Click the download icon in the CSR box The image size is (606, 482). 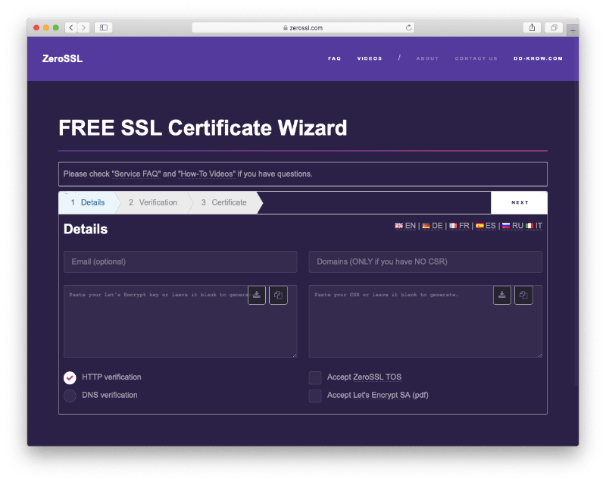502,296
